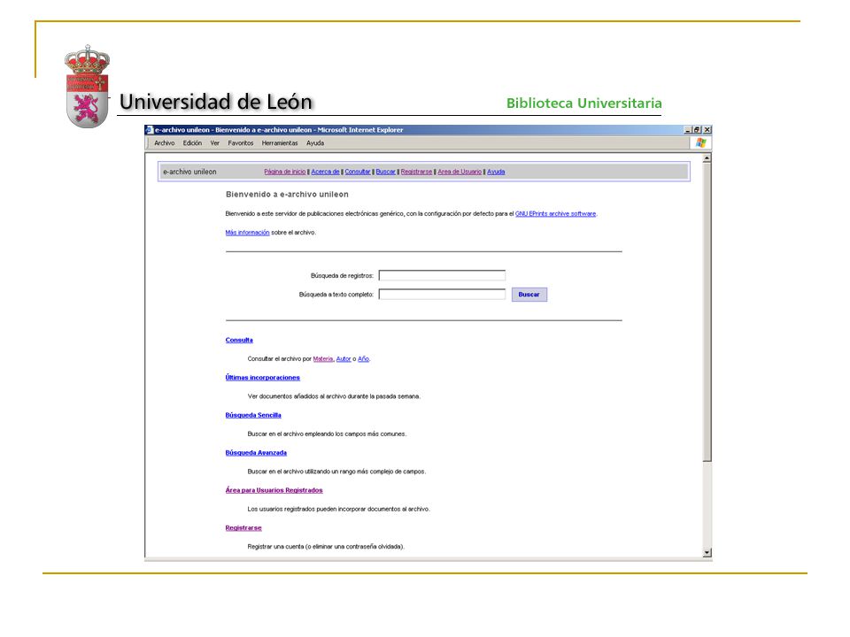Open the Ayuda menu
Viewport: 850px width, 637px height.
tap(315, 143)
